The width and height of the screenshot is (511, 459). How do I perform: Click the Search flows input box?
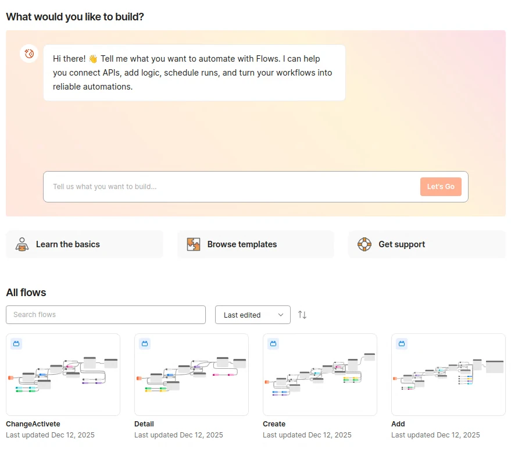(106, 315)
